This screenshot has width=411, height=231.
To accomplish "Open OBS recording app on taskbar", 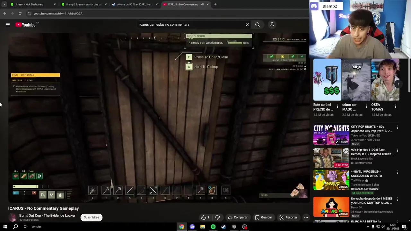I will pyautogui.click(x=245, y=227).
